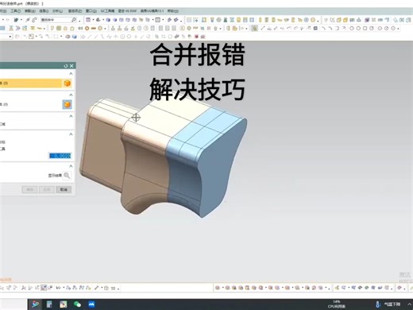The image size is (413, 310).
Task: Click the Select Target Body cube icon
Action: pyautogui.click(x=68, y=83)
